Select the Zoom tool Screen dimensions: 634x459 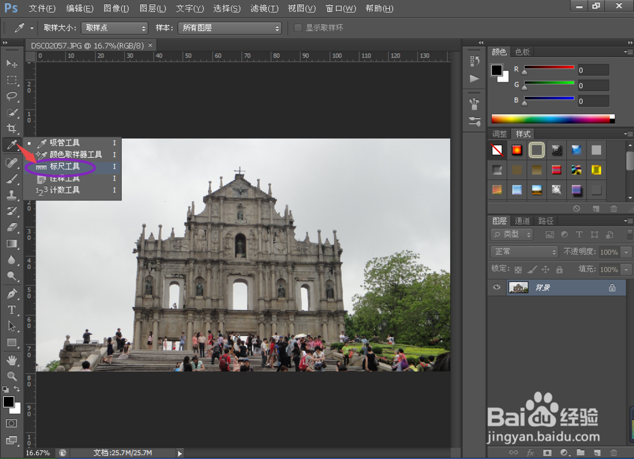tap(11, 376)
